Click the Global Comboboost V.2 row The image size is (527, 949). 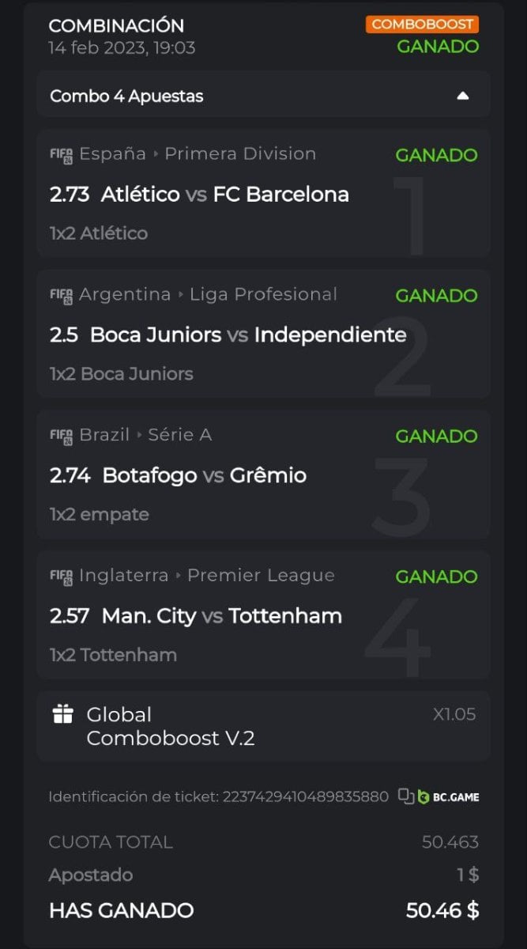click(171, 726)
